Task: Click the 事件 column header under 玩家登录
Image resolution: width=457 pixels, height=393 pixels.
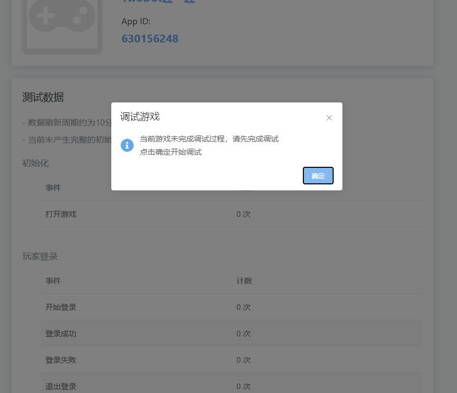Action: coord(53,281)
